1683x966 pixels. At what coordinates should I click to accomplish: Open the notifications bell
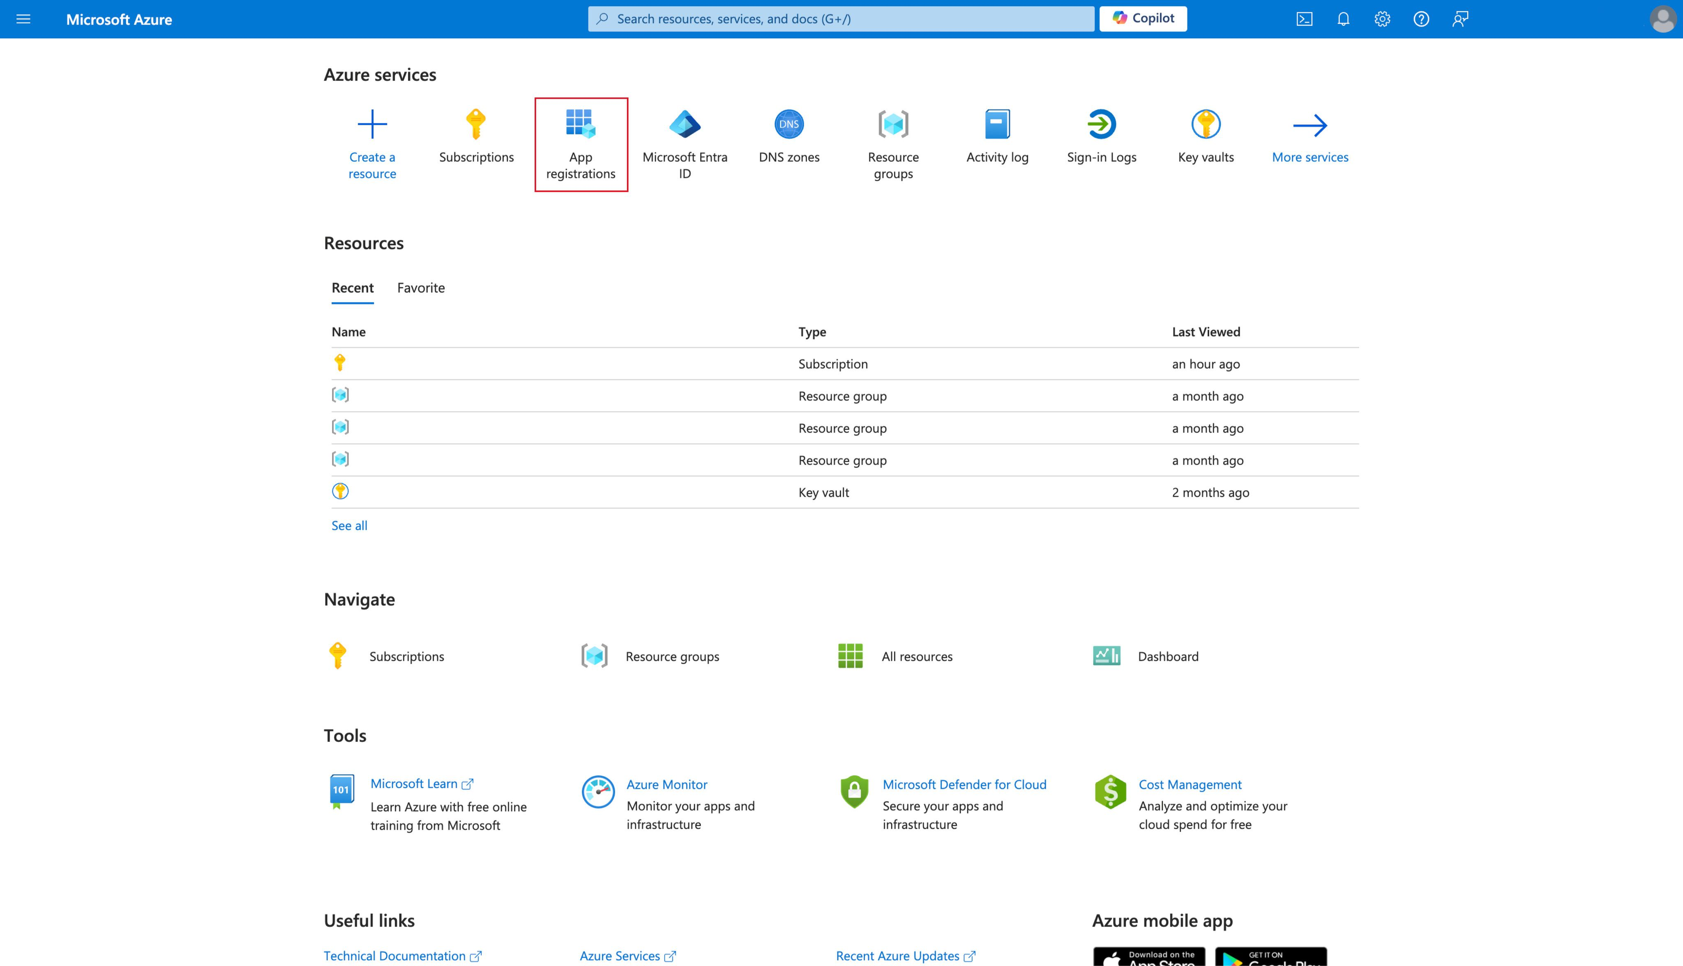tap(1343, 19)
